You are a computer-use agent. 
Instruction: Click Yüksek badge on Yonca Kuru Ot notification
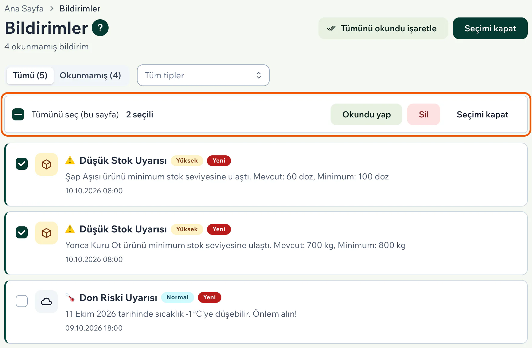point(187,229)
